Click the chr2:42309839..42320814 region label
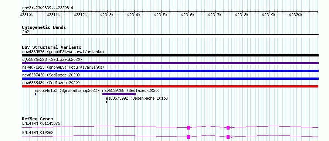 click(48, 8)
